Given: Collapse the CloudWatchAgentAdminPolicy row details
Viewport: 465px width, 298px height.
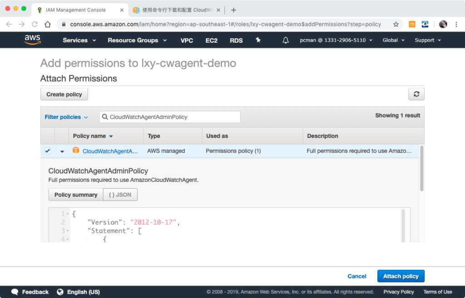Looking at the screenshot, I should pyautogui.click(x=62, y=151).
